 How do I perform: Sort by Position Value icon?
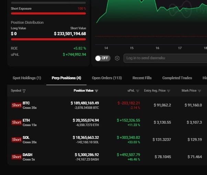96,91
